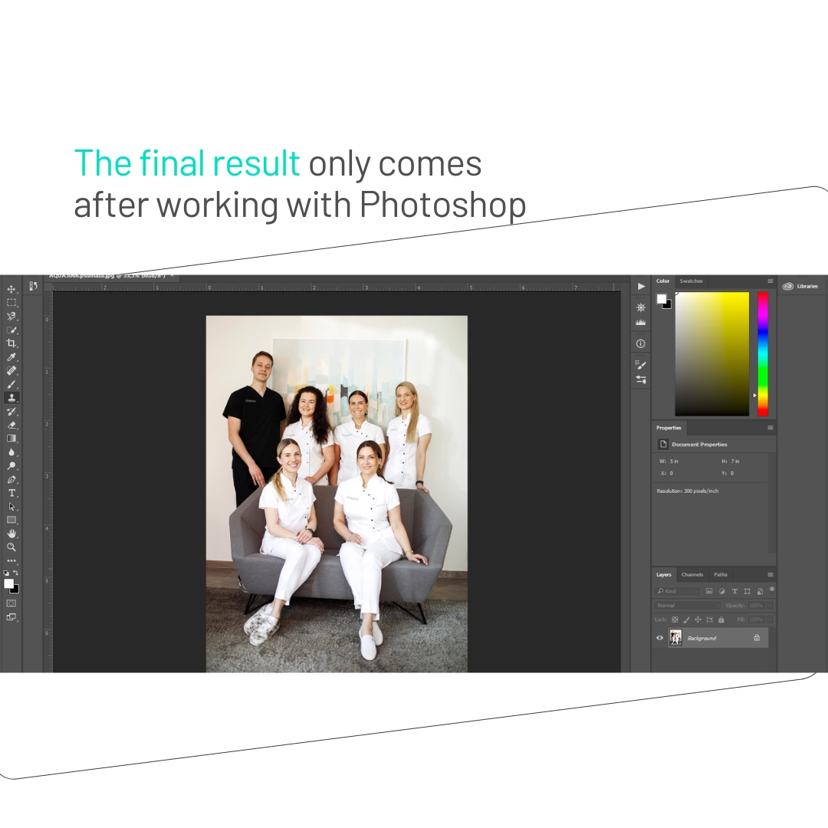Open the Opacity slider dropdown arrow
The image size is (828, 828).
tap(770, 605)
